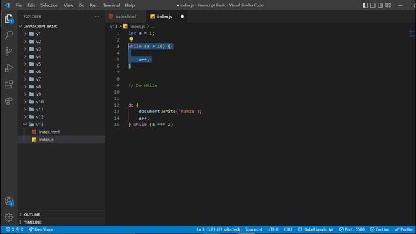The image size is (416, 234).
Task: Open the Extensions view
Action: tap(8, 84)
